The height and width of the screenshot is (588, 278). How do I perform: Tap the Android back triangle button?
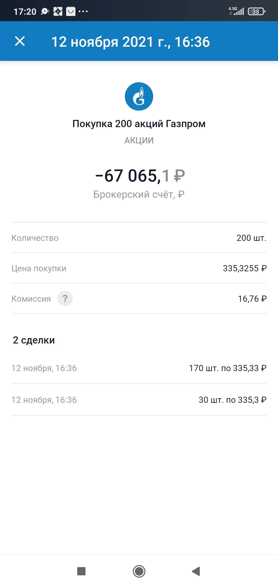point(196,571)
